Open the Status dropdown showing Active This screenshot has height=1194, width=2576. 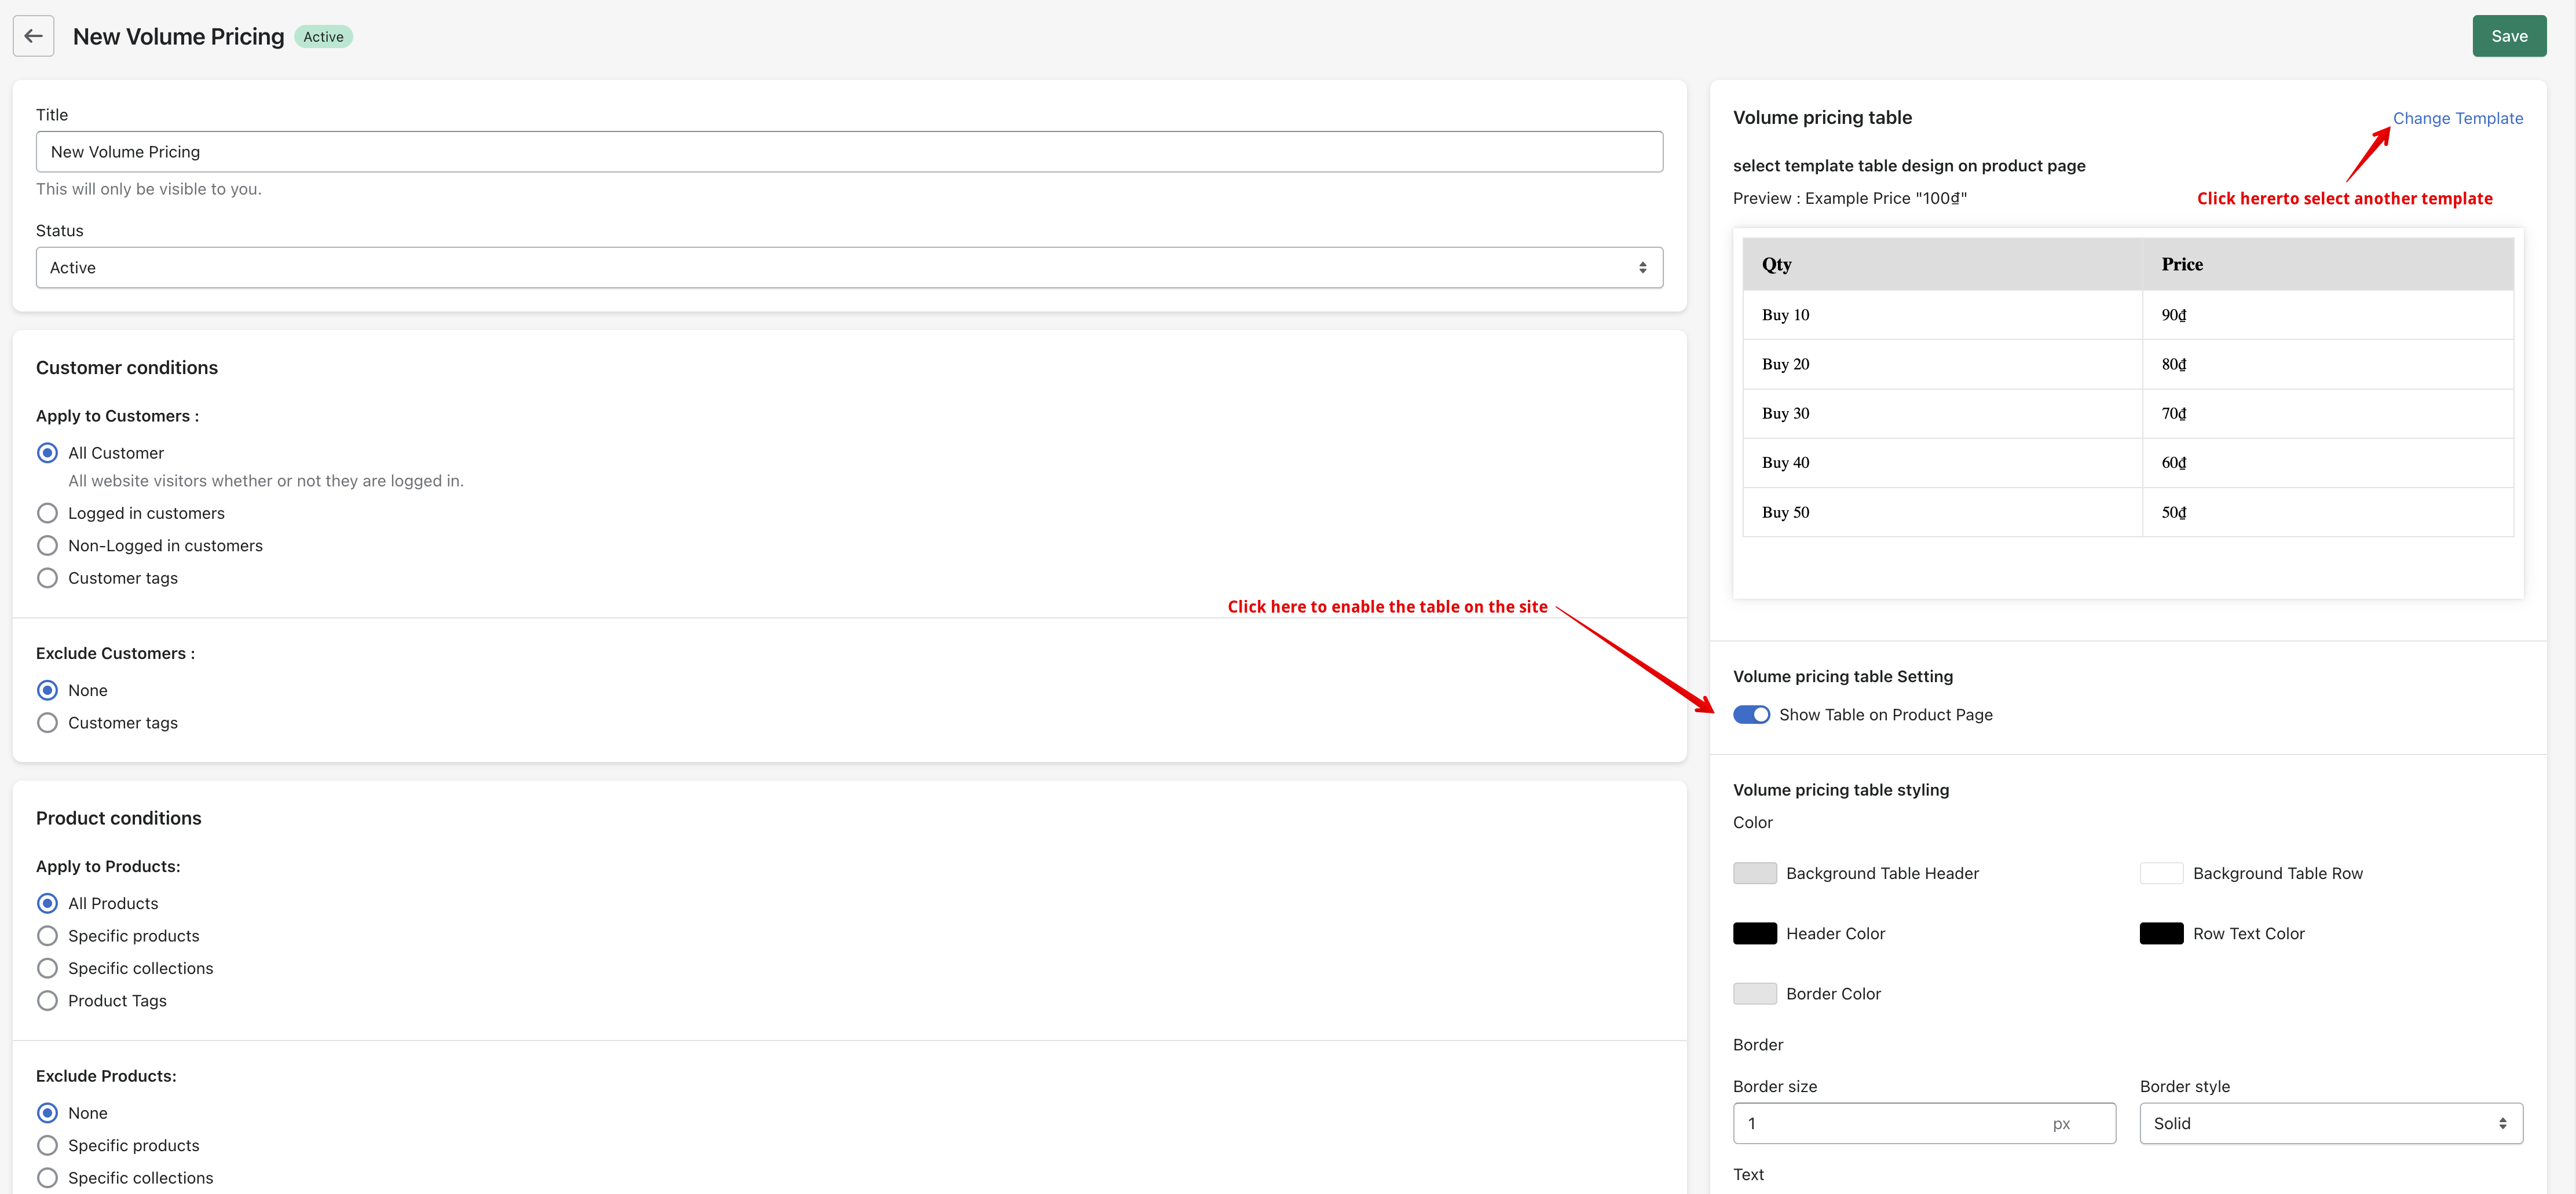coord(849,268)
